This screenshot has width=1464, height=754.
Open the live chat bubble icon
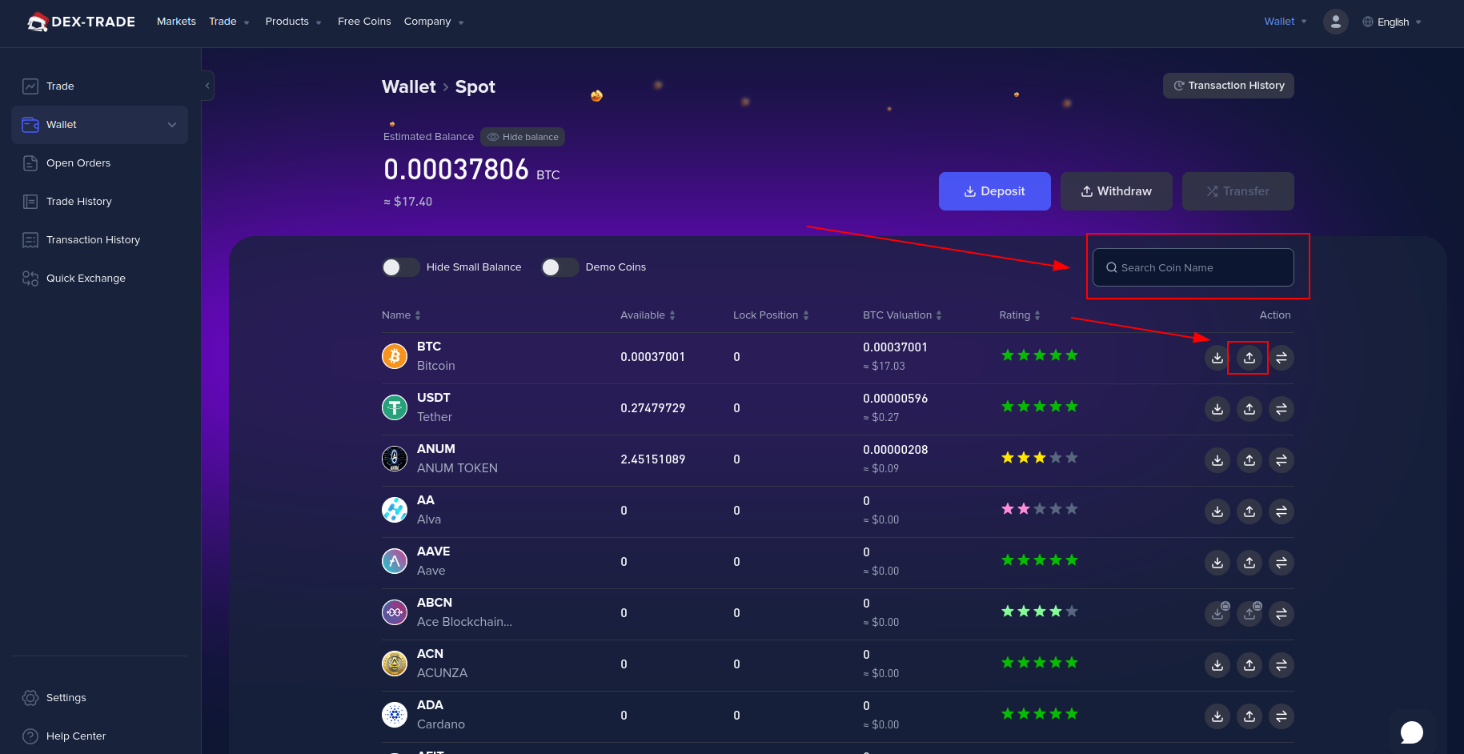click(1412, 732)
